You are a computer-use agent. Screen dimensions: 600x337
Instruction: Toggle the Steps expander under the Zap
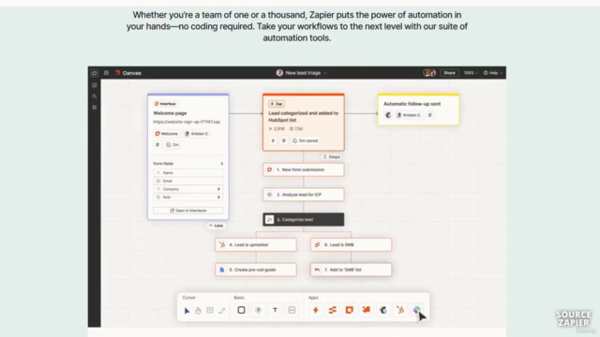coord(331,157)
